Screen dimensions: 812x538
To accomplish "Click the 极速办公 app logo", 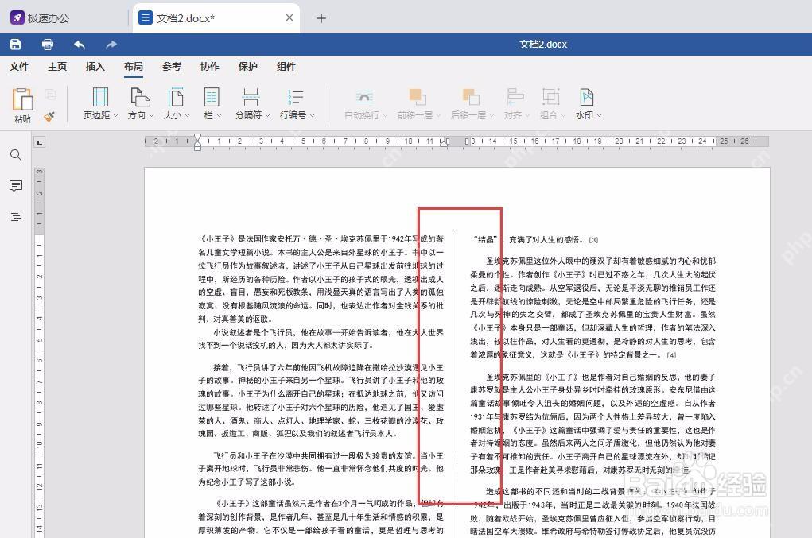I will point(17,17).
